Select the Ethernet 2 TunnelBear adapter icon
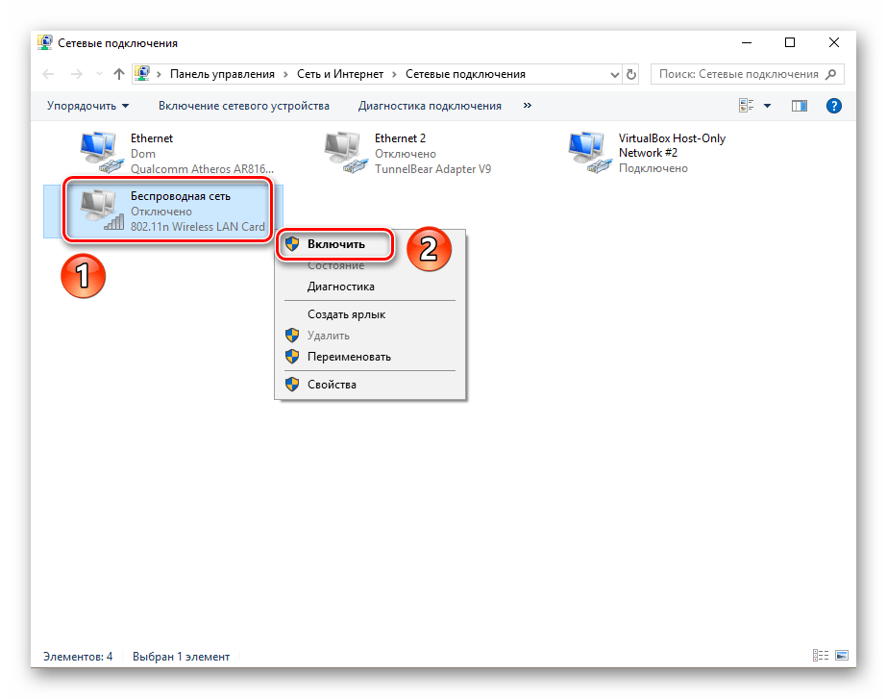Viewport: 887px width, 699px height. (346, 152)
